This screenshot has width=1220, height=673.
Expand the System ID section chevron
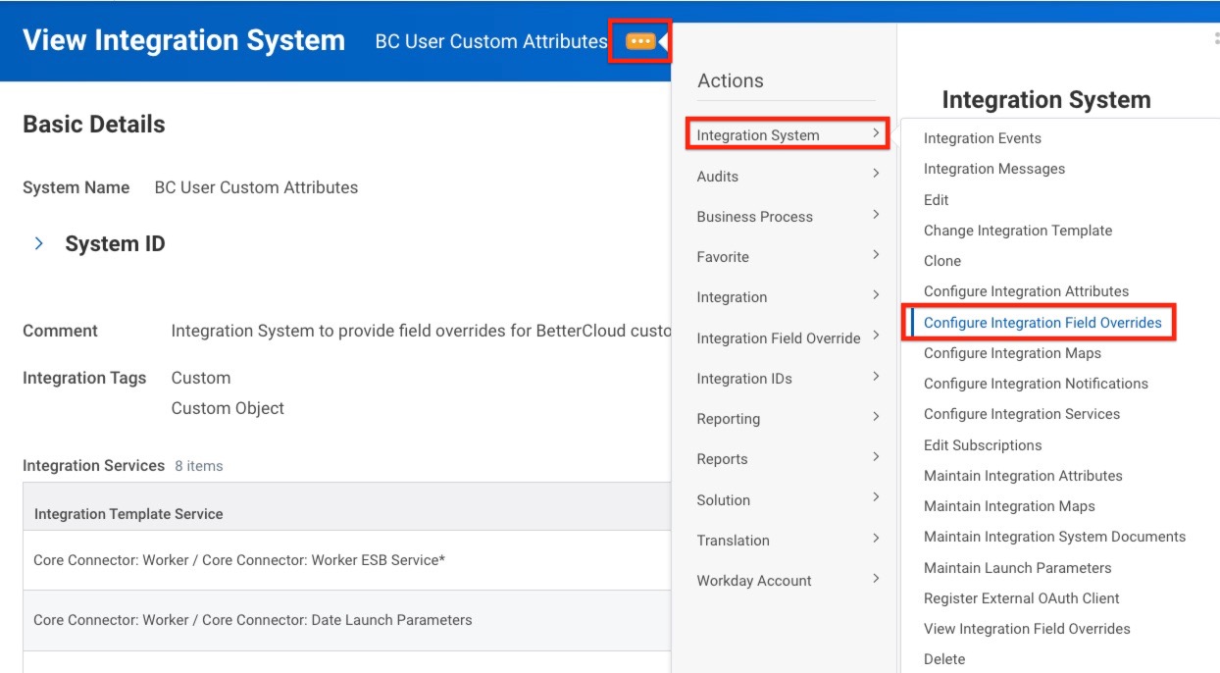click(39, 243)
